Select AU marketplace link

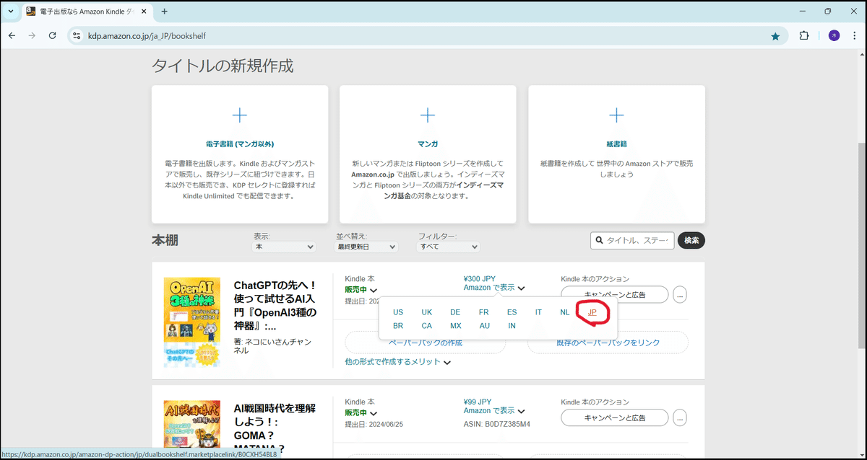484,326
